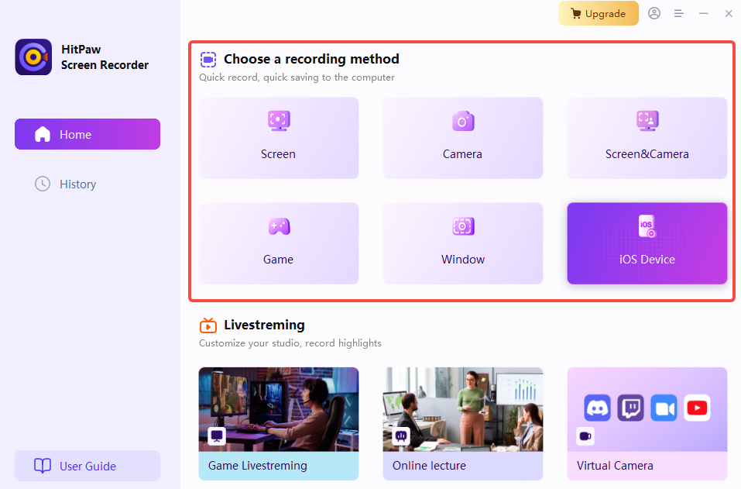
Task: Click the 'Livestreming' heading text
Action: click(x=264, y=325)
